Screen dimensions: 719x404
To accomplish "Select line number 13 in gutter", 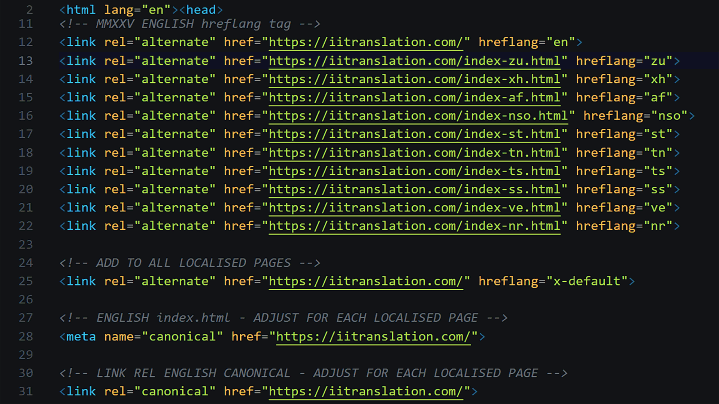I will click(x=25, y=61).
